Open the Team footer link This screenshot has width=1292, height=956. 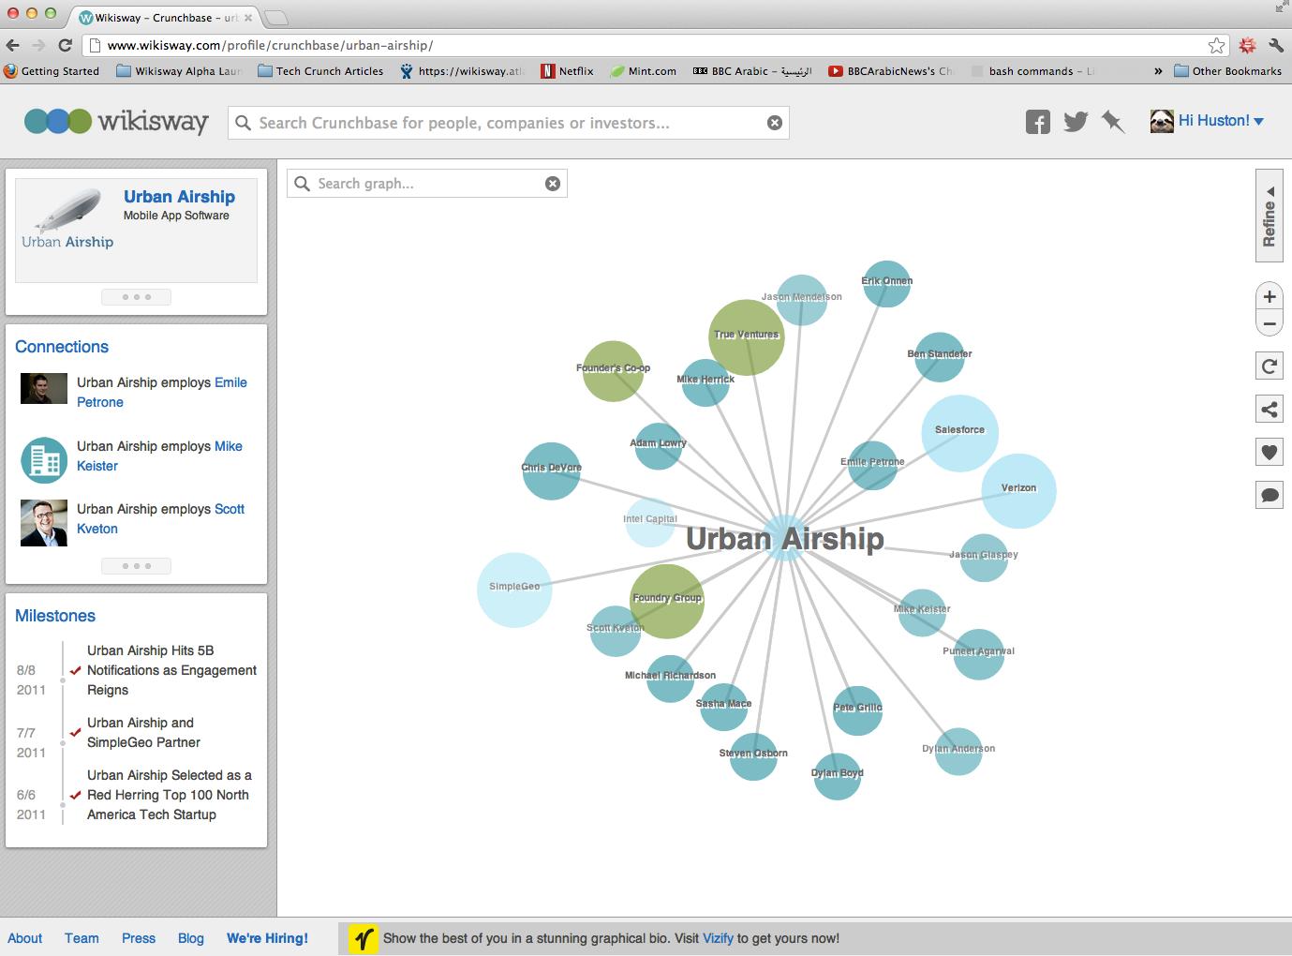tap(82, 938)
